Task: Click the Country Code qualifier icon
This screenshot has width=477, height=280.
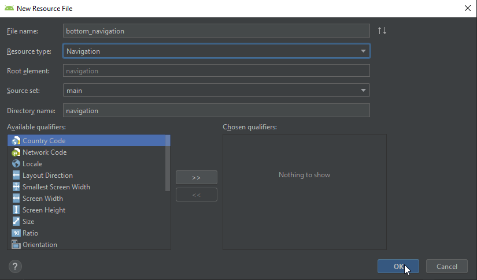Action: pyautogui.click(x=16, y=141)
